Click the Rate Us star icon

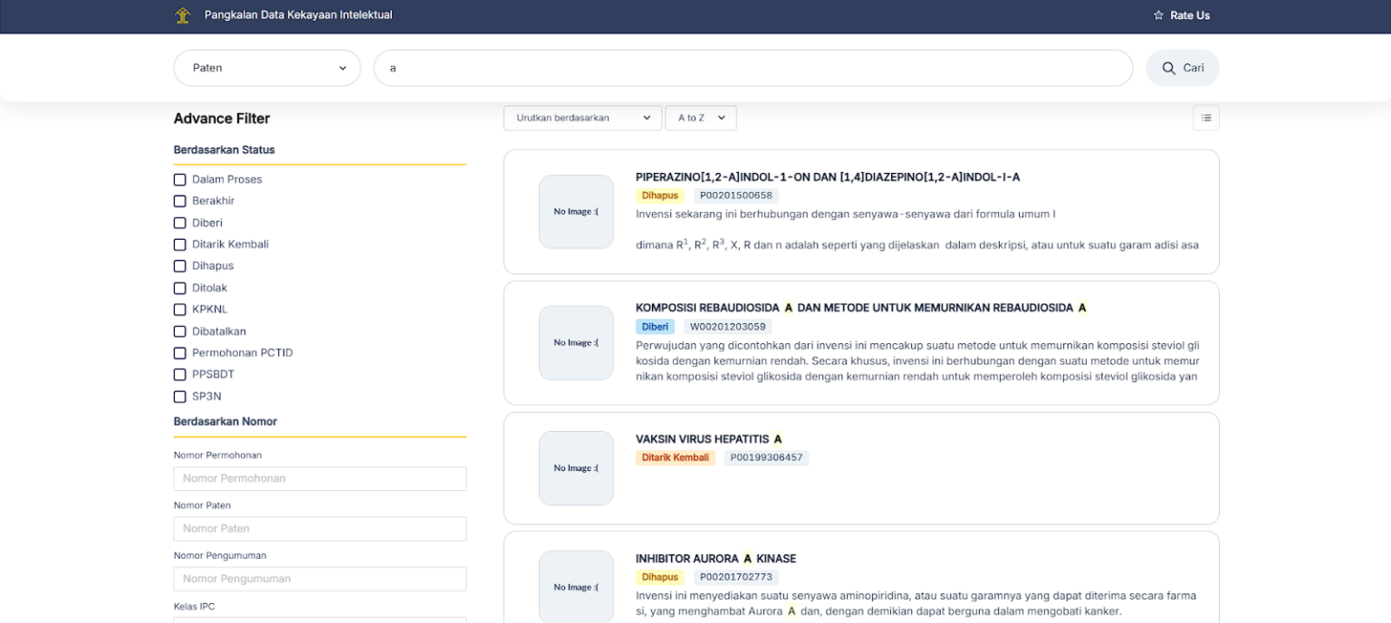[x=1158, y=15]
